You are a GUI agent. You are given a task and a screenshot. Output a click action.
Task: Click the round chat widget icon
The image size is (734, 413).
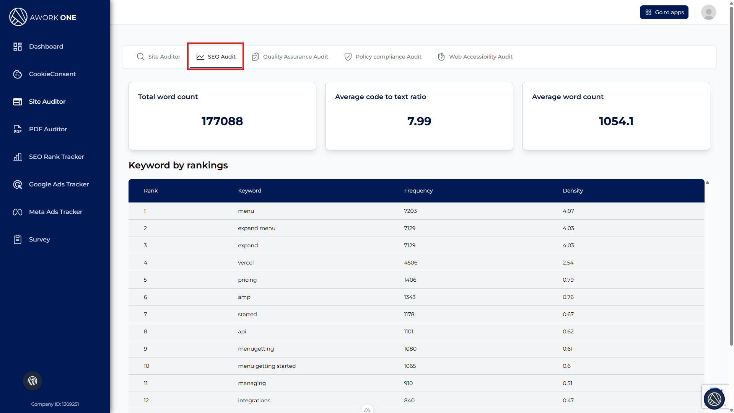tap(714, 399)
